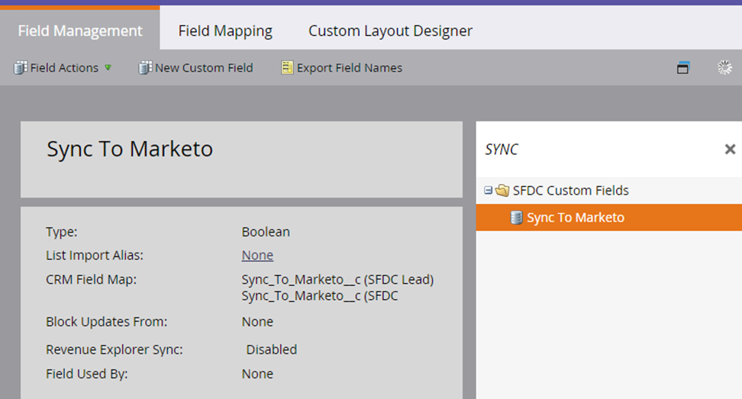Click the Sync To Marketo field icon

point(516,217)
